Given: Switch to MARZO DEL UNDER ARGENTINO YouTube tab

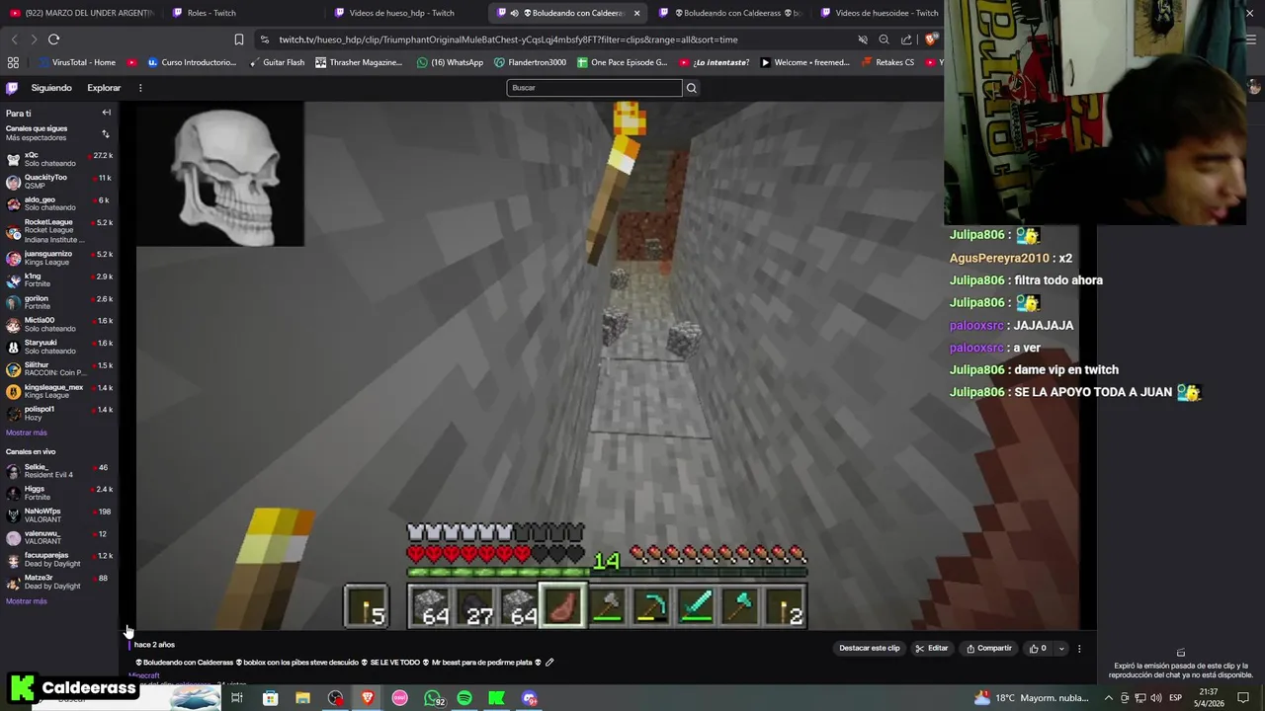Looking at the screenshot, I should pyautogui.click(x=81, y=13).
